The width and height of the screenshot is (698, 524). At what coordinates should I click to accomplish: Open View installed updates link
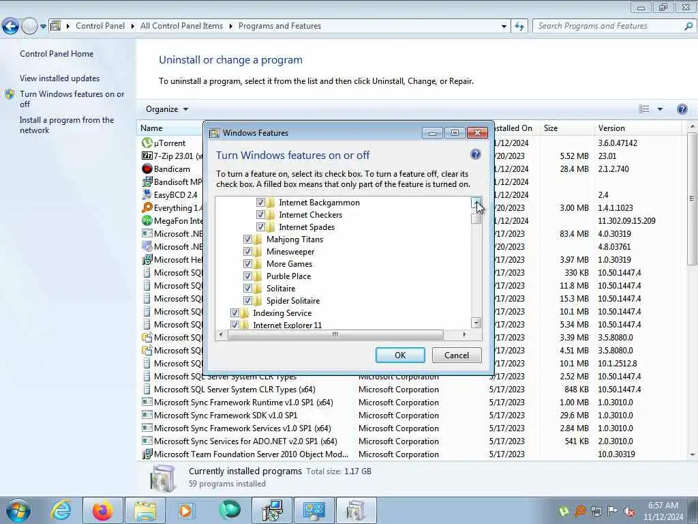click(x=60, y=78)
